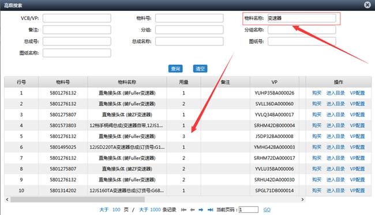The height and width of the screenshot is (215, 375).
Task: Select VP cell YUHP35BA000026
Action: (x=274, y=93)
